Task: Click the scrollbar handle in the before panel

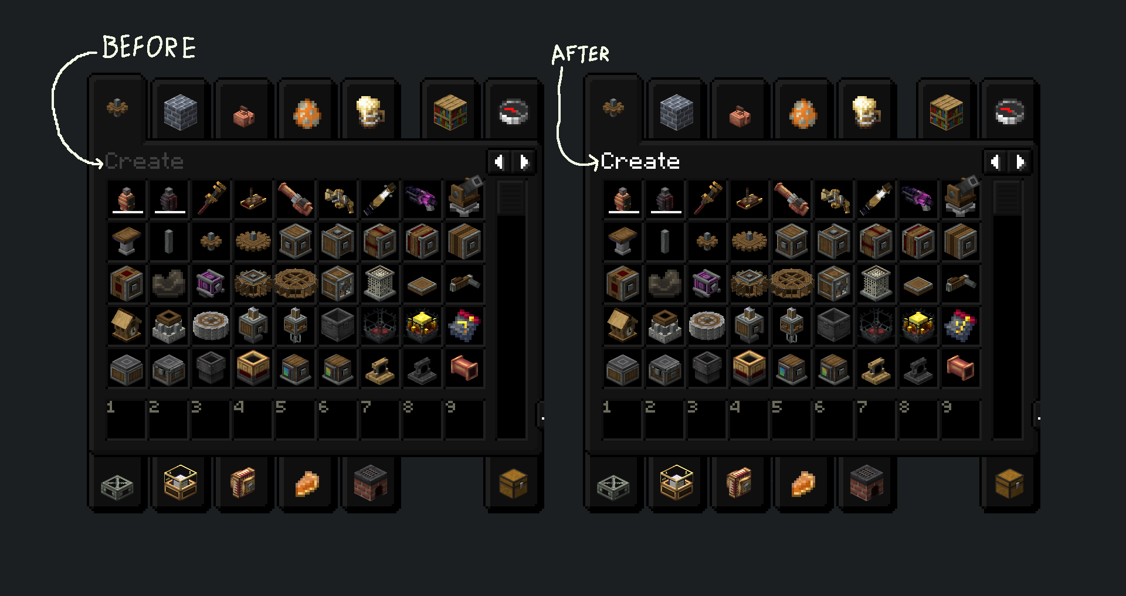Action: (511, 198)
